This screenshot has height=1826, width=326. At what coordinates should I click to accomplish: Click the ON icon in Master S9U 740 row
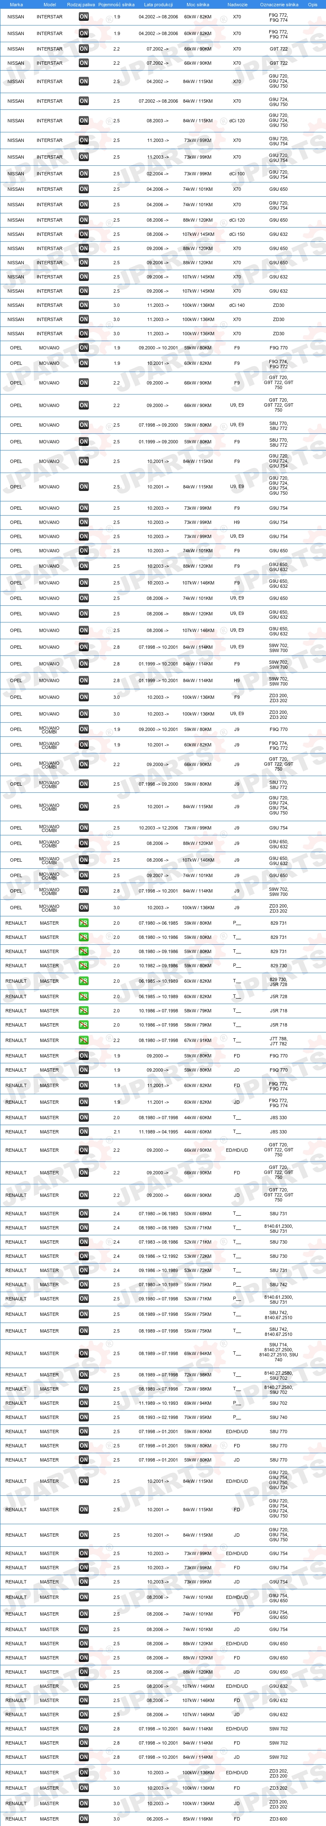click(x=83, y=1417)
